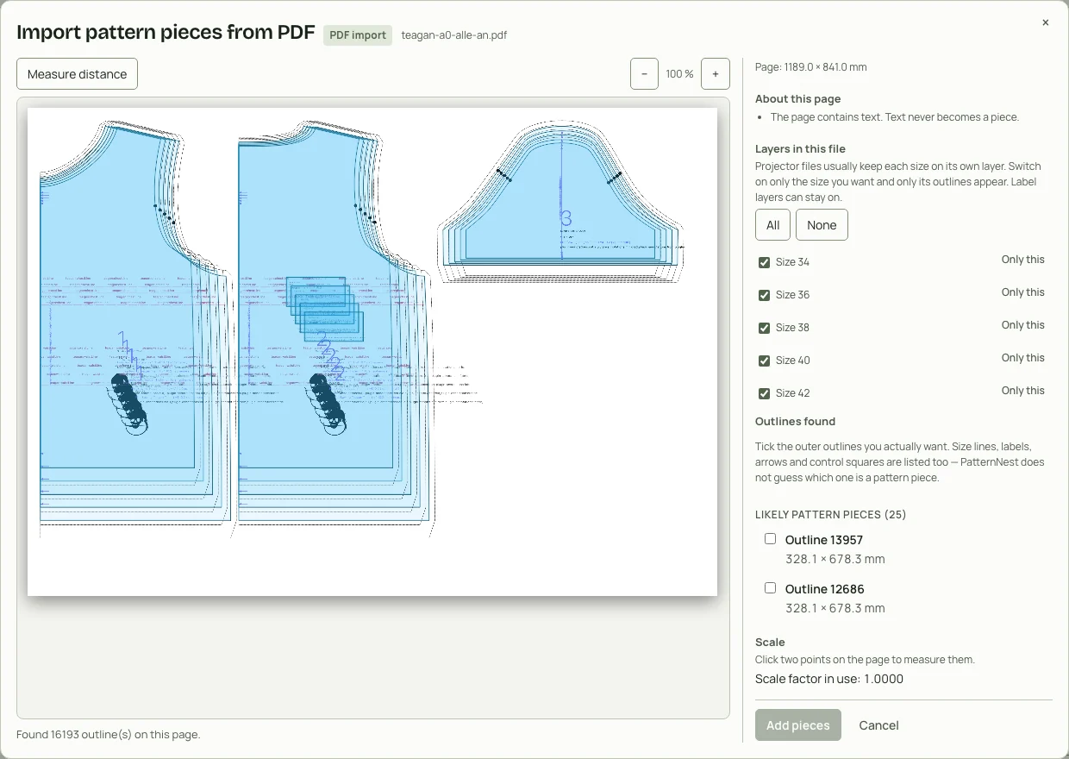Click the Found 16193 outline(s) status text

(108, 735)
